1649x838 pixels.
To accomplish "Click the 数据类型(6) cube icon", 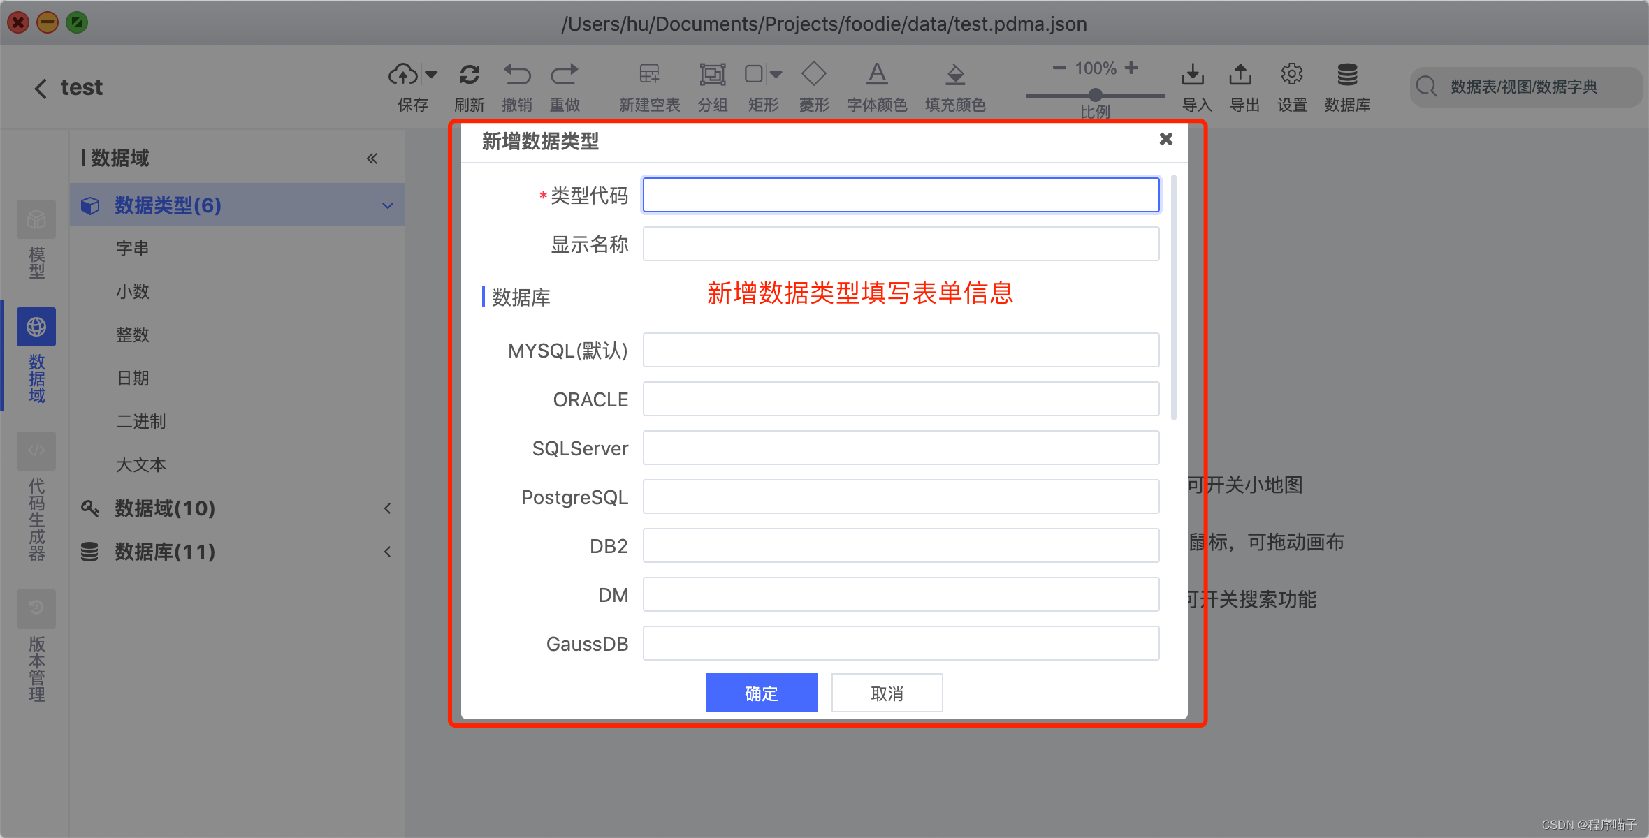I will click(90, 205).
